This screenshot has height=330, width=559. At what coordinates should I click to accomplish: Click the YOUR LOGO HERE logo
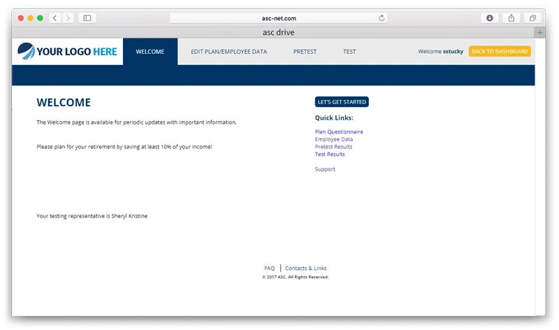tap(67, 51)
